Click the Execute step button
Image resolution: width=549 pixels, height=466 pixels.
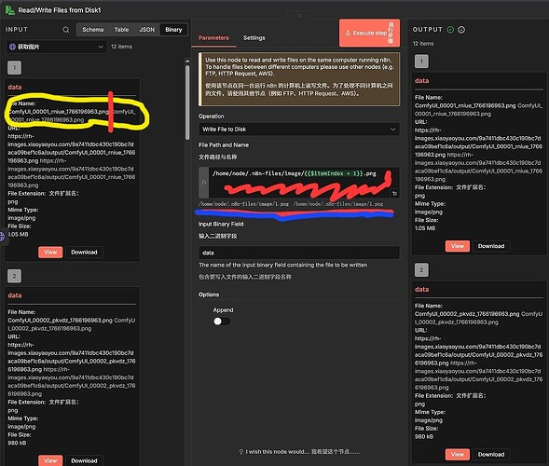click(x=369, y=33)
